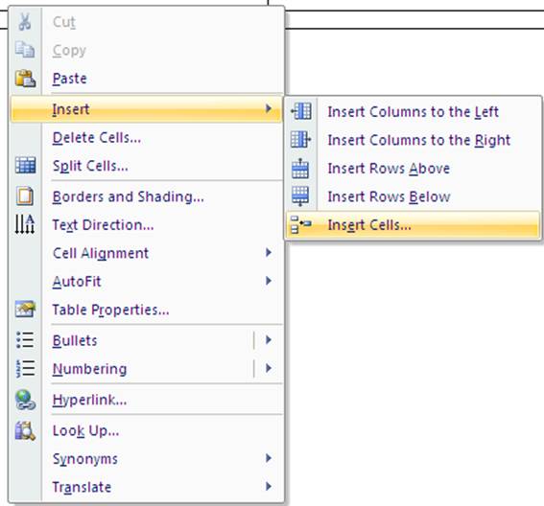Click the Insert Columns to the Left icon
The image size is (544, 506).
301,111
